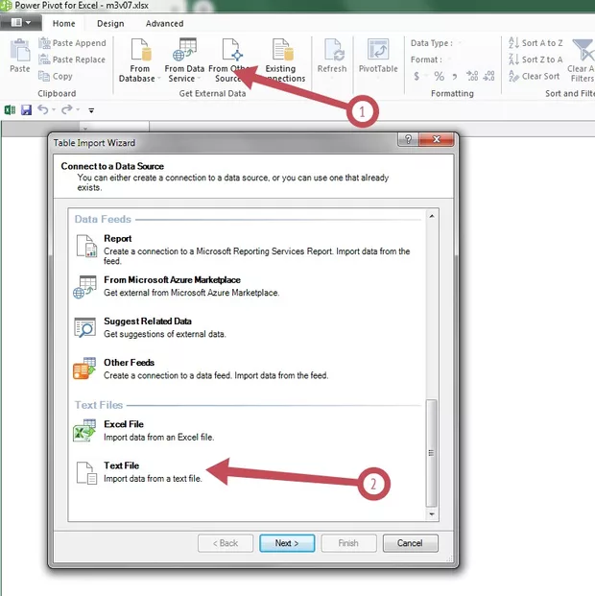The width and height of the screenshot is (595, 596).
Task: Click the Paste Replace button
Action: point(72,60)
